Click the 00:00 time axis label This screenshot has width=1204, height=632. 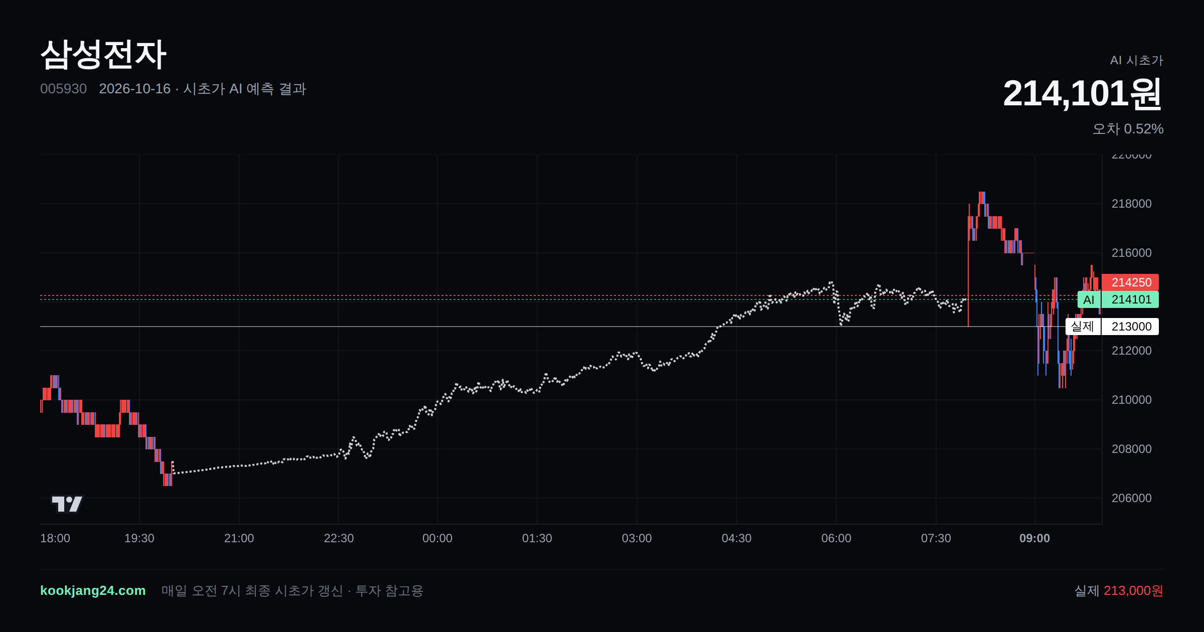point(437,538)
